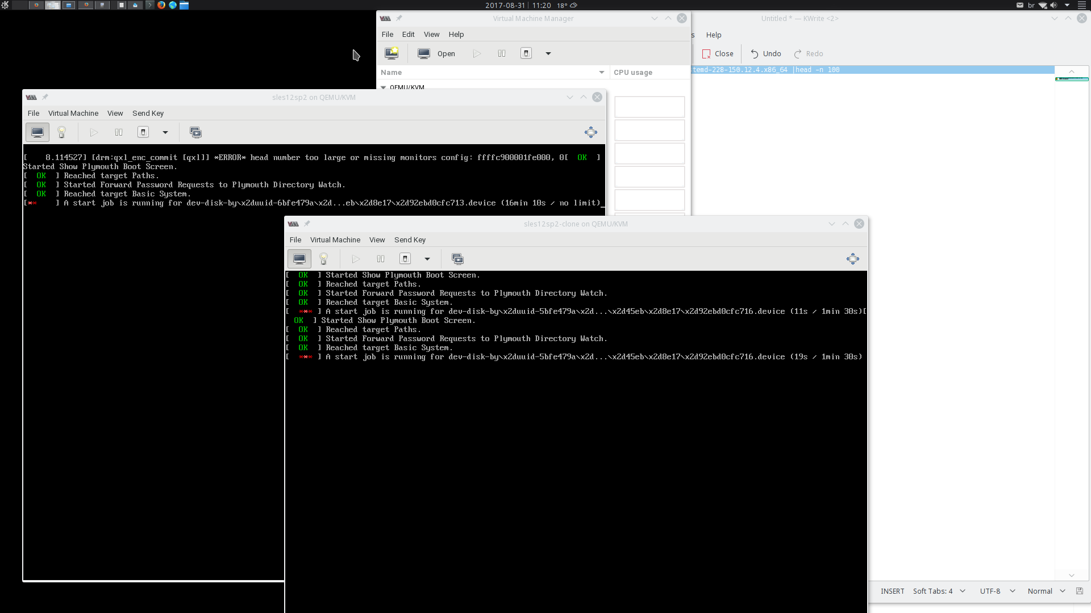The image size is (1091, 613).
Task: Open KDE application launcher
Action: [5, 5]
